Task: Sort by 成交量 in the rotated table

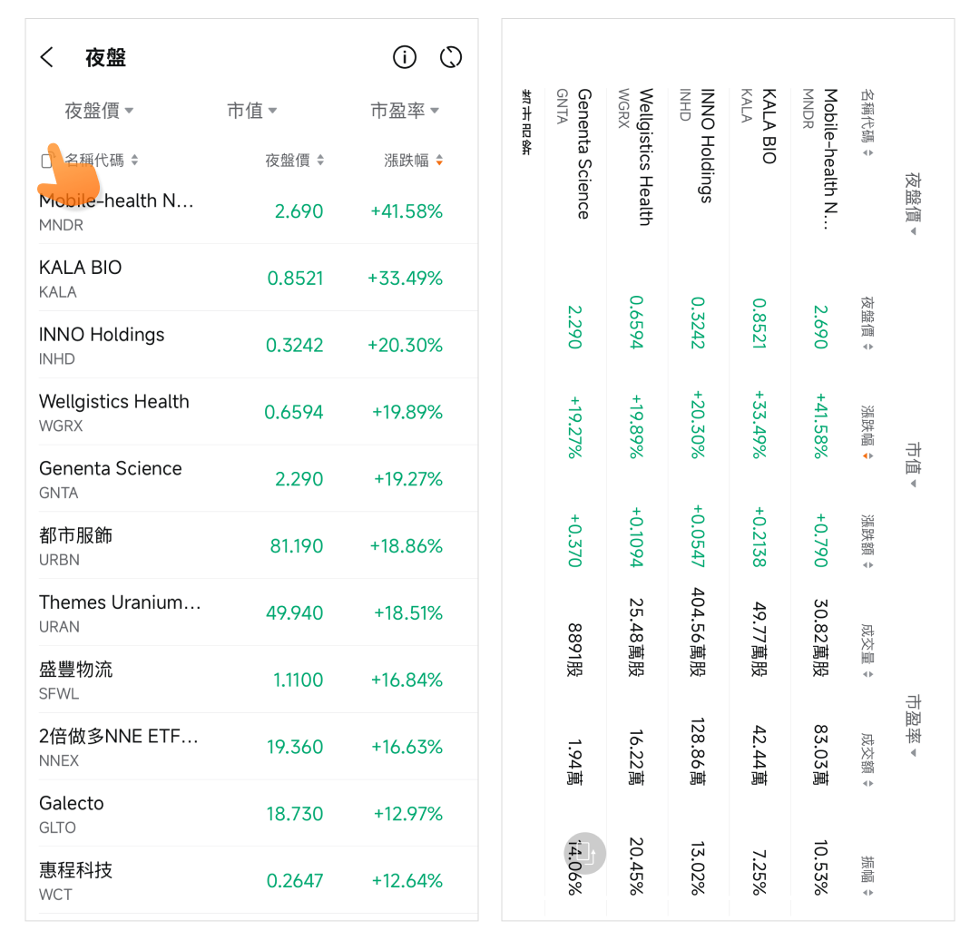Action: (x=867, y=650)
